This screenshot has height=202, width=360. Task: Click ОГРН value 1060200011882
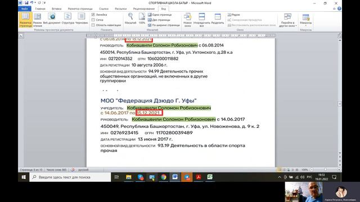pos(163,58)
